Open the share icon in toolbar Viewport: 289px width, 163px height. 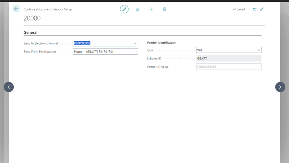(x=138, y=9)
